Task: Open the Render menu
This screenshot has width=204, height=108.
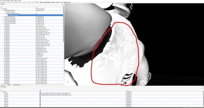Action: pos(8,1)
